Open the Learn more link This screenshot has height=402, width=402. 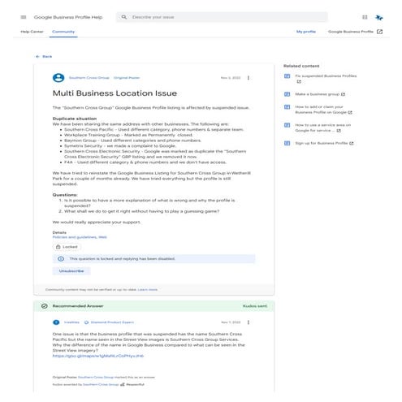pyautogui.click(x=148, y=290)
